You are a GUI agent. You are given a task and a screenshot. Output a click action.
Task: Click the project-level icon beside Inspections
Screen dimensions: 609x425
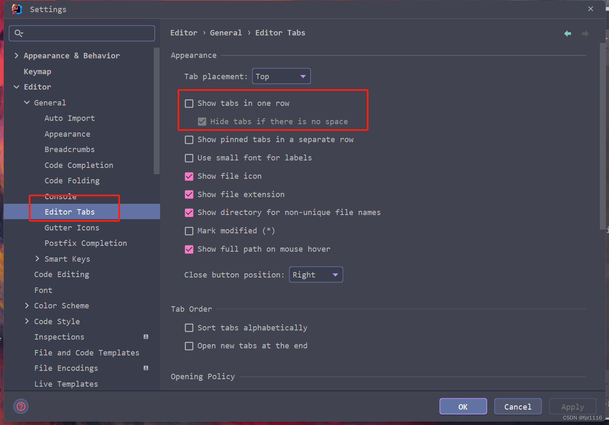point(146,337)
